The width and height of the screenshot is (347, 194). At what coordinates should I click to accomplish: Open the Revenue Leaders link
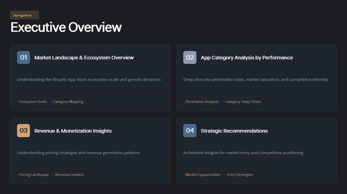pyautogui.click(x=69, y=175)
